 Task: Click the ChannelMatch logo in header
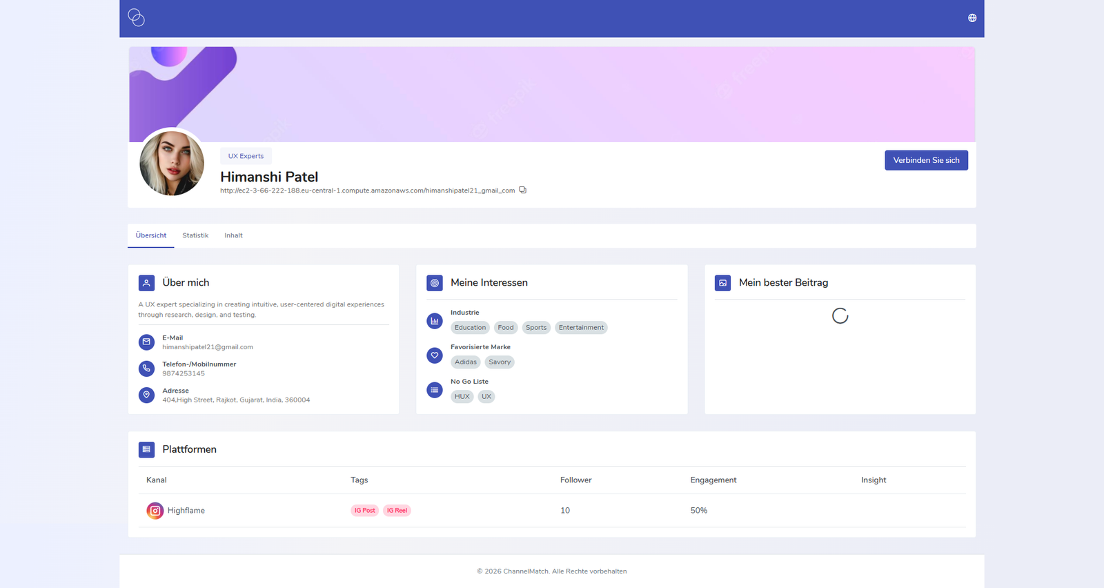pyautogui.click(x=137, y=17)
